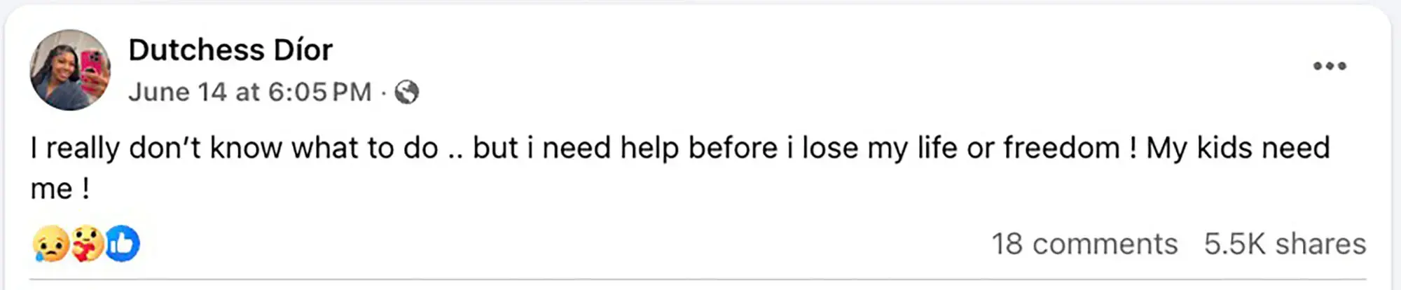Open the three-dot post options menu
This screenshot has width=1401, height=290.
[x=1329, y=66]
